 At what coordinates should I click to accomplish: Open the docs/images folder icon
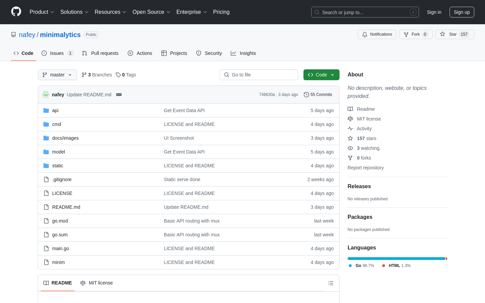point(46,138)
